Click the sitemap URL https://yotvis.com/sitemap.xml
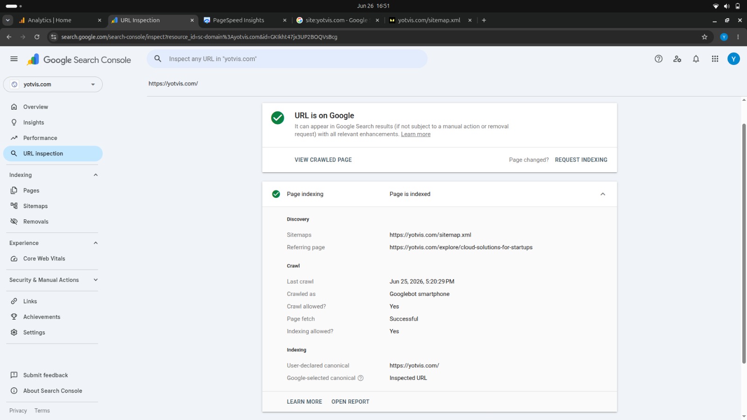Viewport: 747px width, 420px height. tap(430, 235)
